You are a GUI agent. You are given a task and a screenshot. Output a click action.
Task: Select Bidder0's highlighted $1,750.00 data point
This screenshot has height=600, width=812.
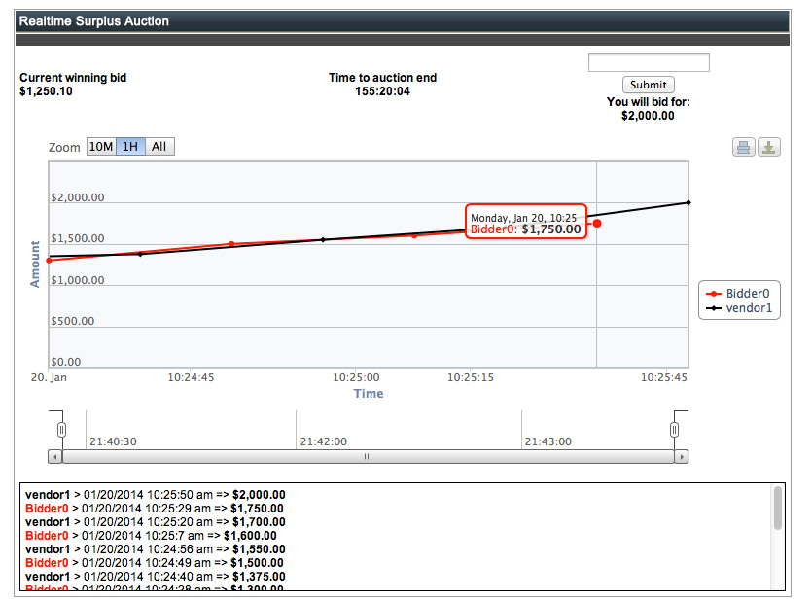tap(597, 224)
